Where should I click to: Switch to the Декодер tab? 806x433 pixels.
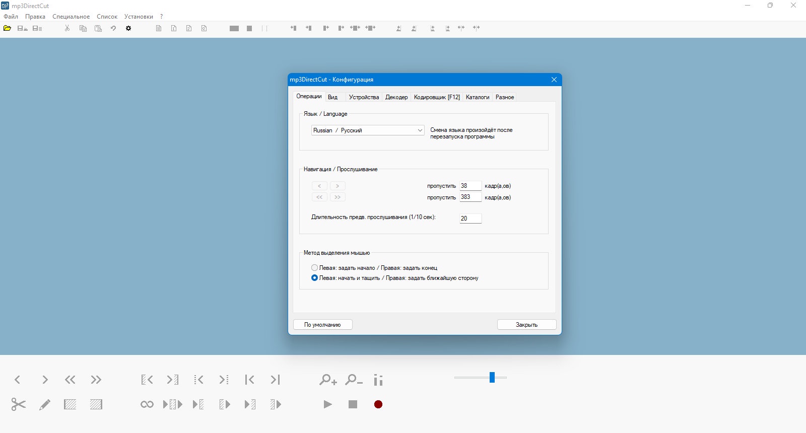click(396, 97)
